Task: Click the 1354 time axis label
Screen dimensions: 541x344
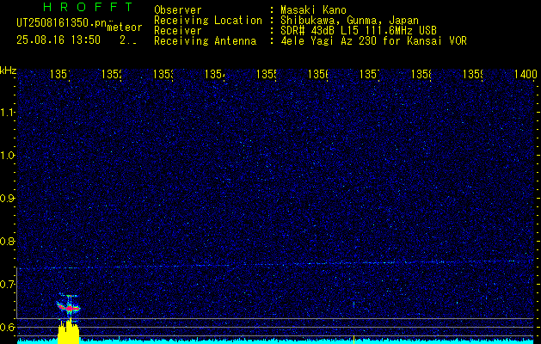Action: (x=215, y=74)
